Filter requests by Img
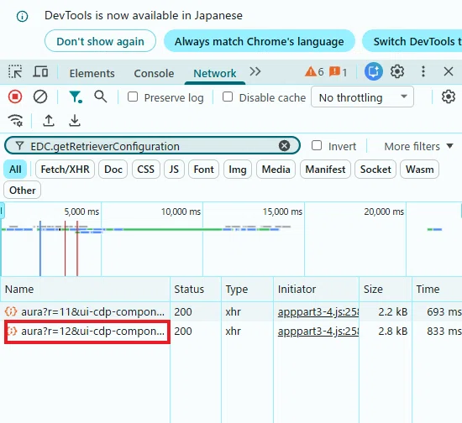This screenshot has height=423, width=462. coord(238,170)
